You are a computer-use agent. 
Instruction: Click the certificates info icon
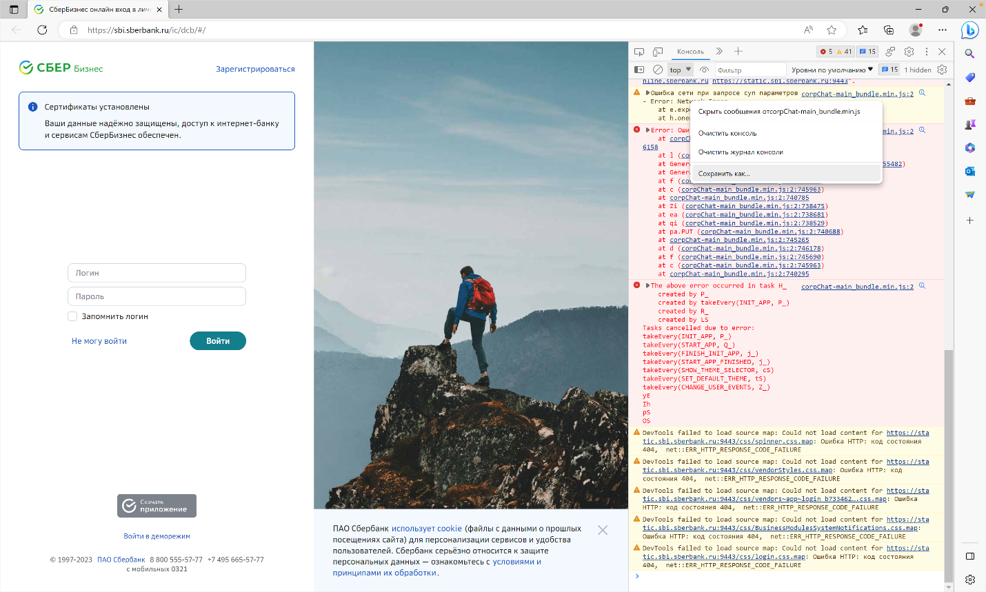pyautogui.click(x=32, y=107)
